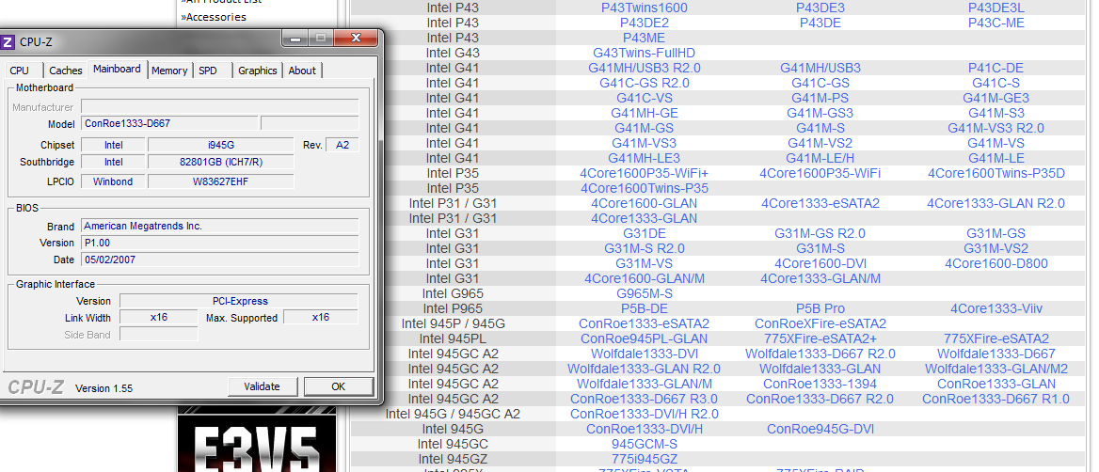Click the Graphic Interface Version PCI-Express field
Screen dimensions: 1099x472
pyautogui.click(x=239, y=301)
